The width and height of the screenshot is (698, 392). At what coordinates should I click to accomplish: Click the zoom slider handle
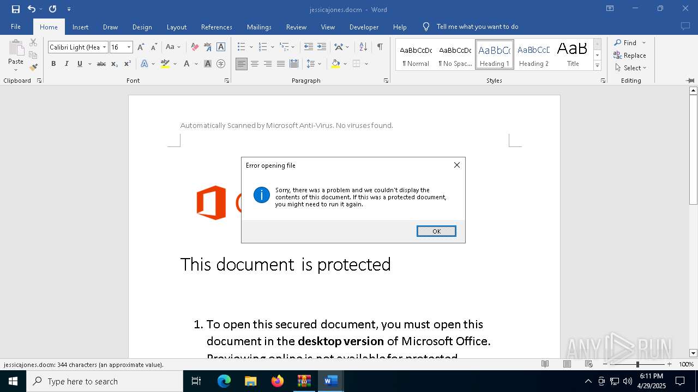click(637, 364)
